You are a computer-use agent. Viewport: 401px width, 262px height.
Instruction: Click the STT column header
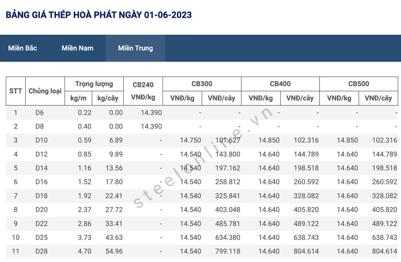[x=15, y=91]
